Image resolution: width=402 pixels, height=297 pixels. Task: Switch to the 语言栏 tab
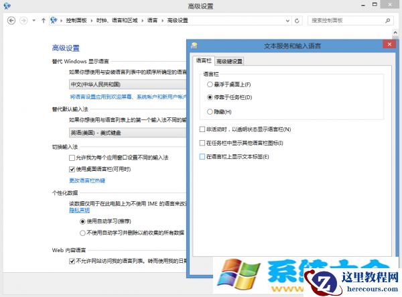(x=204, y=60)
